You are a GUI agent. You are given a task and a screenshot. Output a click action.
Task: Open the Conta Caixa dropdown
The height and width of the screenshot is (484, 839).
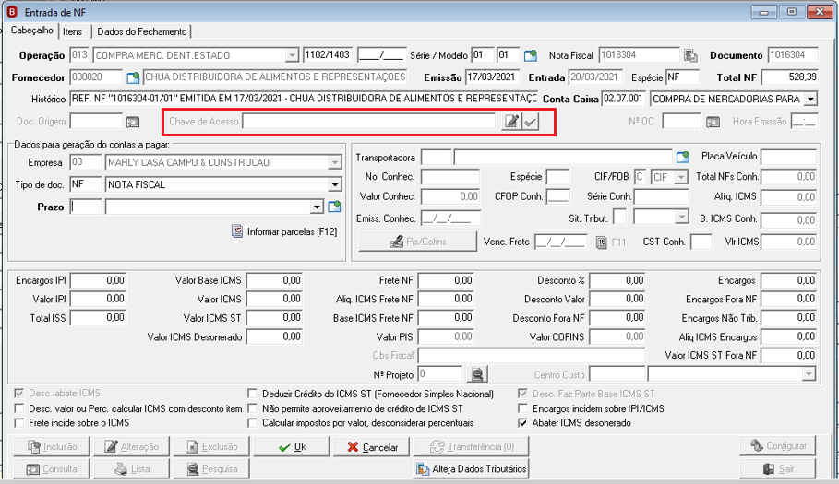click(810, 100)
